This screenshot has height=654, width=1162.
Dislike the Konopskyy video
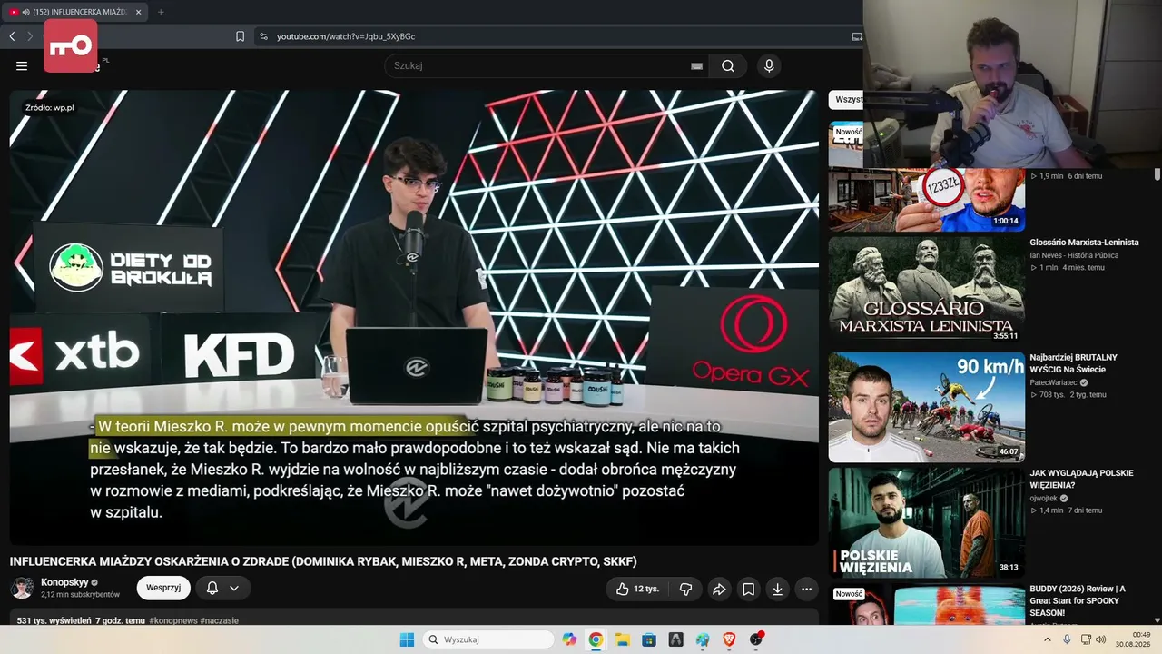[x=685, y=589]
